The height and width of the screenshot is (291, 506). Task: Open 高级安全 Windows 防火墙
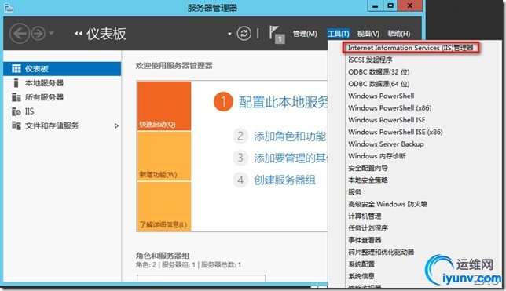(x=387, y=204)
